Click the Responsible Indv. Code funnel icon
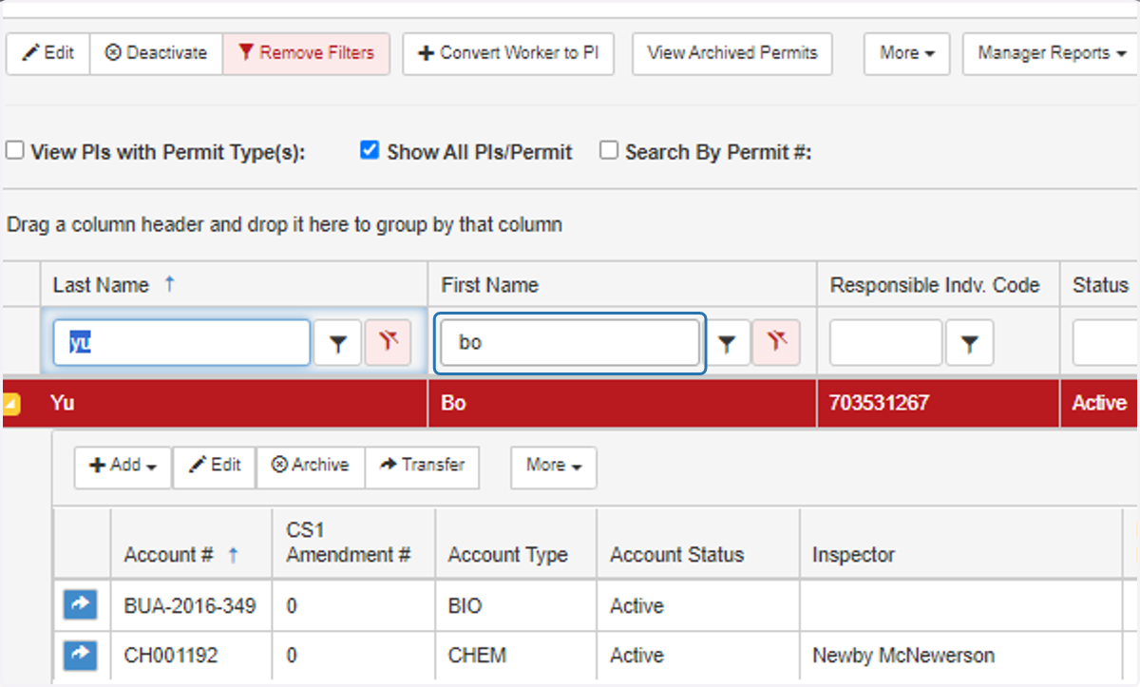1140x687 pixels. point(969,343)
